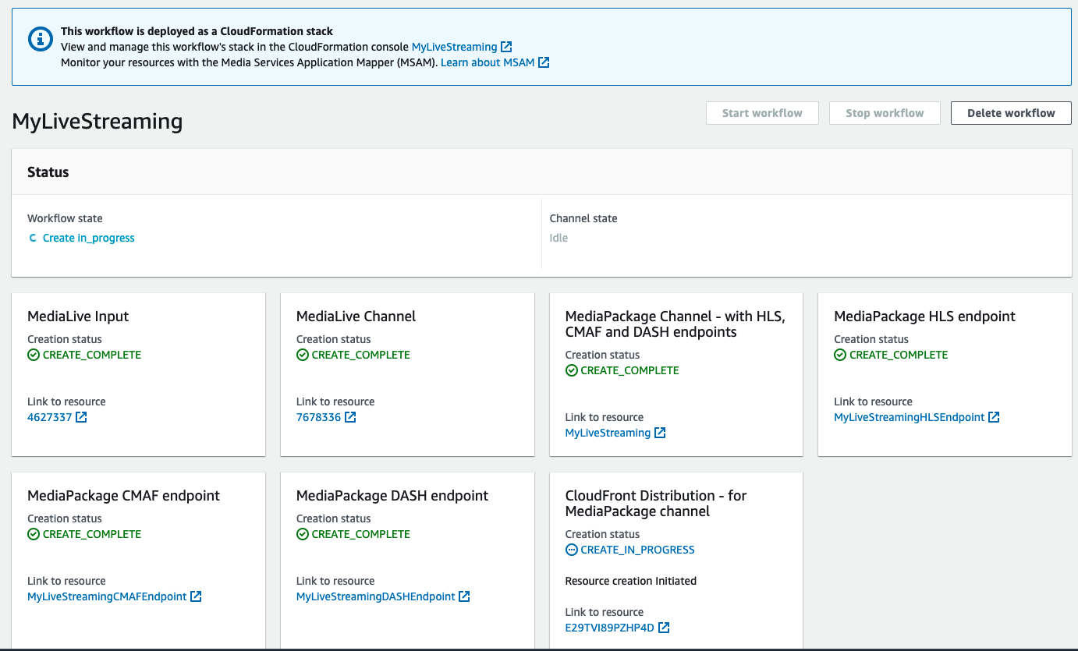Click external-link icon beside MyLiveStreaming in MediaPackage Channel card
Image resolution: width=1078 pixels, height=651 pixels.
[x=660, y=433]
